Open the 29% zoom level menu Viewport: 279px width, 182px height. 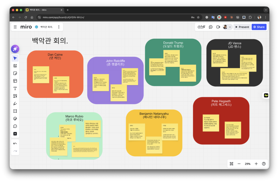[247, 164]
